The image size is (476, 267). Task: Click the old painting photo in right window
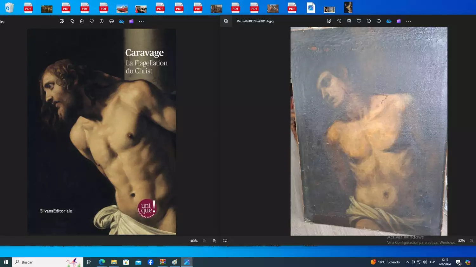(x=369, y=131)
